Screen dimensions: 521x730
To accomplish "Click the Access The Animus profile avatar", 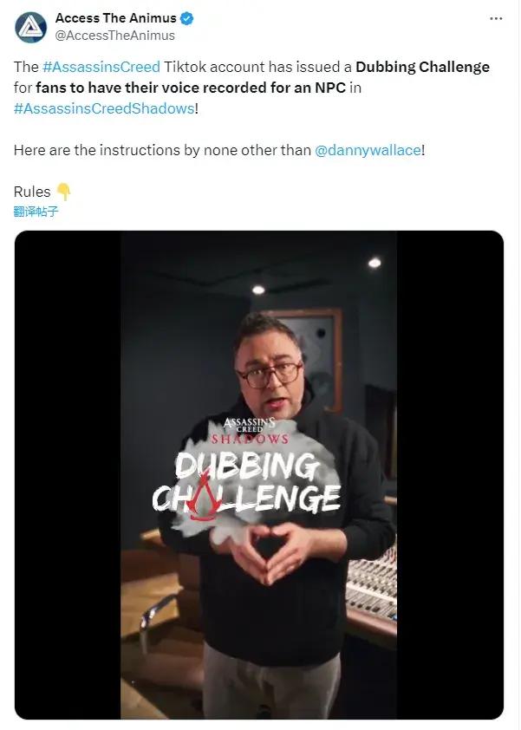I will [x=30, y=27].
